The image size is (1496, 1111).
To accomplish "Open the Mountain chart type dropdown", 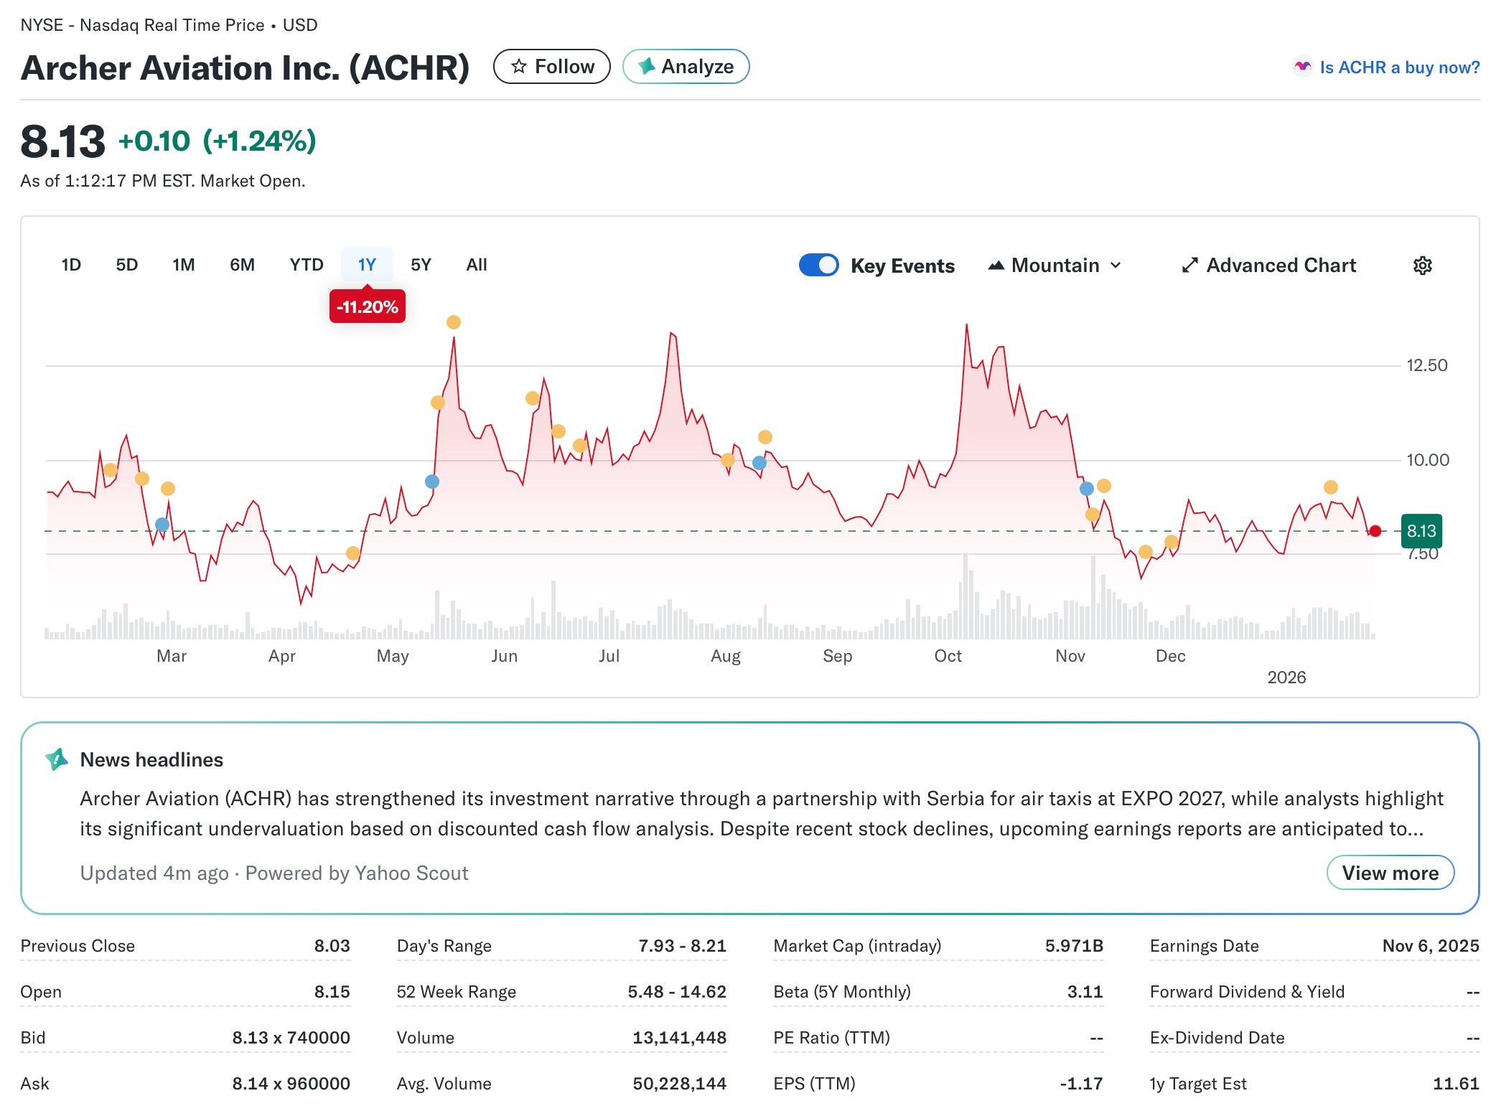I will 1055,266.
